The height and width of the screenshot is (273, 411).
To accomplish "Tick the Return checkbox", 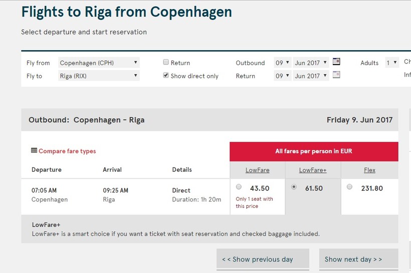I will coord(166,63).
